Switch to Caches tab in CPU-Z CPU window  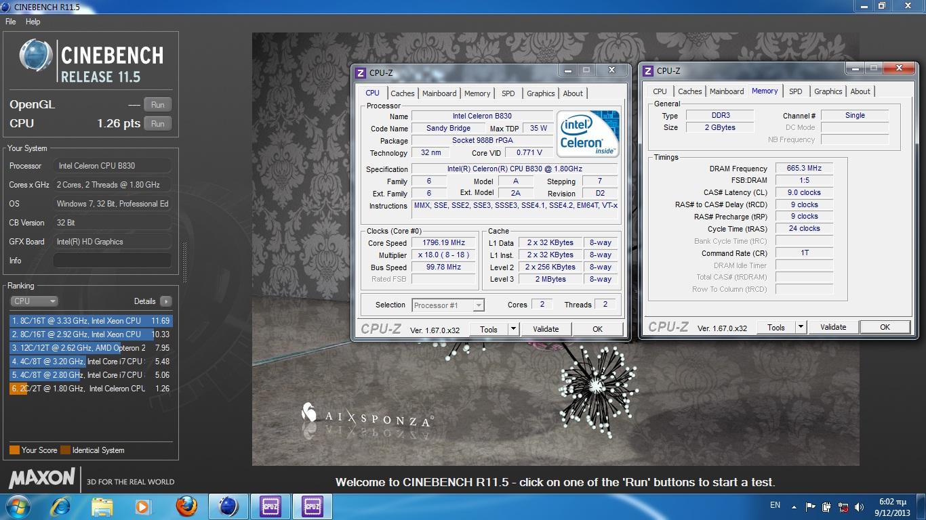403,93
